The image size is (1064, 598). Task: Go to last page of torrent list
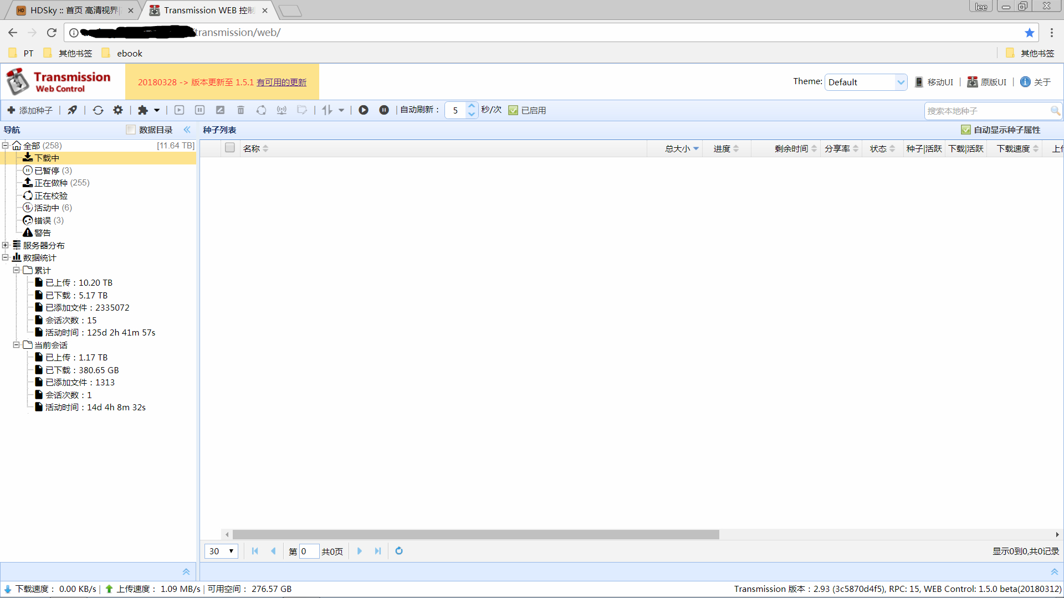tap(378, 551)
